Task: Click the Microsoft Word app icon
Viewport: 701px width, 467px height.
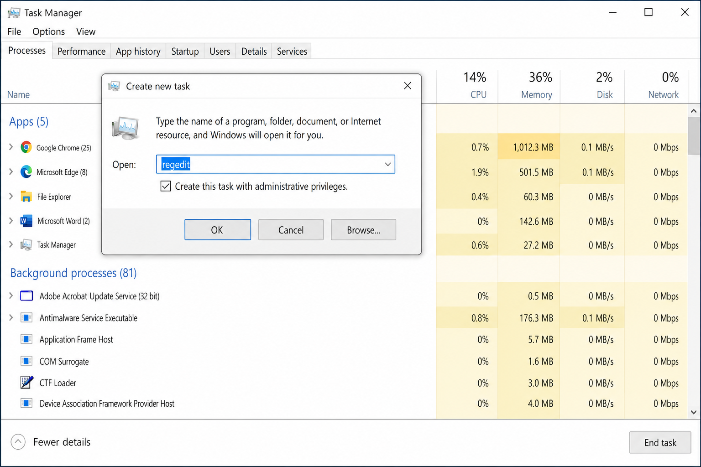Action: [26, 221]
